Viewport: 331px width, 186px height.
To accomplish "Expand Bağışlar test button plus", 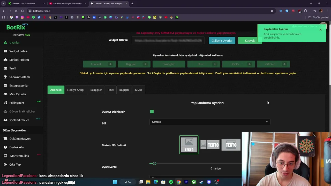I will 145,64.
